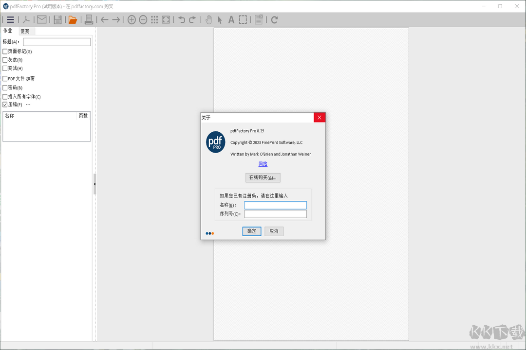Open the 网站 hyperlink
Image resolution: width=526 pixels, height=350 pixels.
tap(263, 164)
